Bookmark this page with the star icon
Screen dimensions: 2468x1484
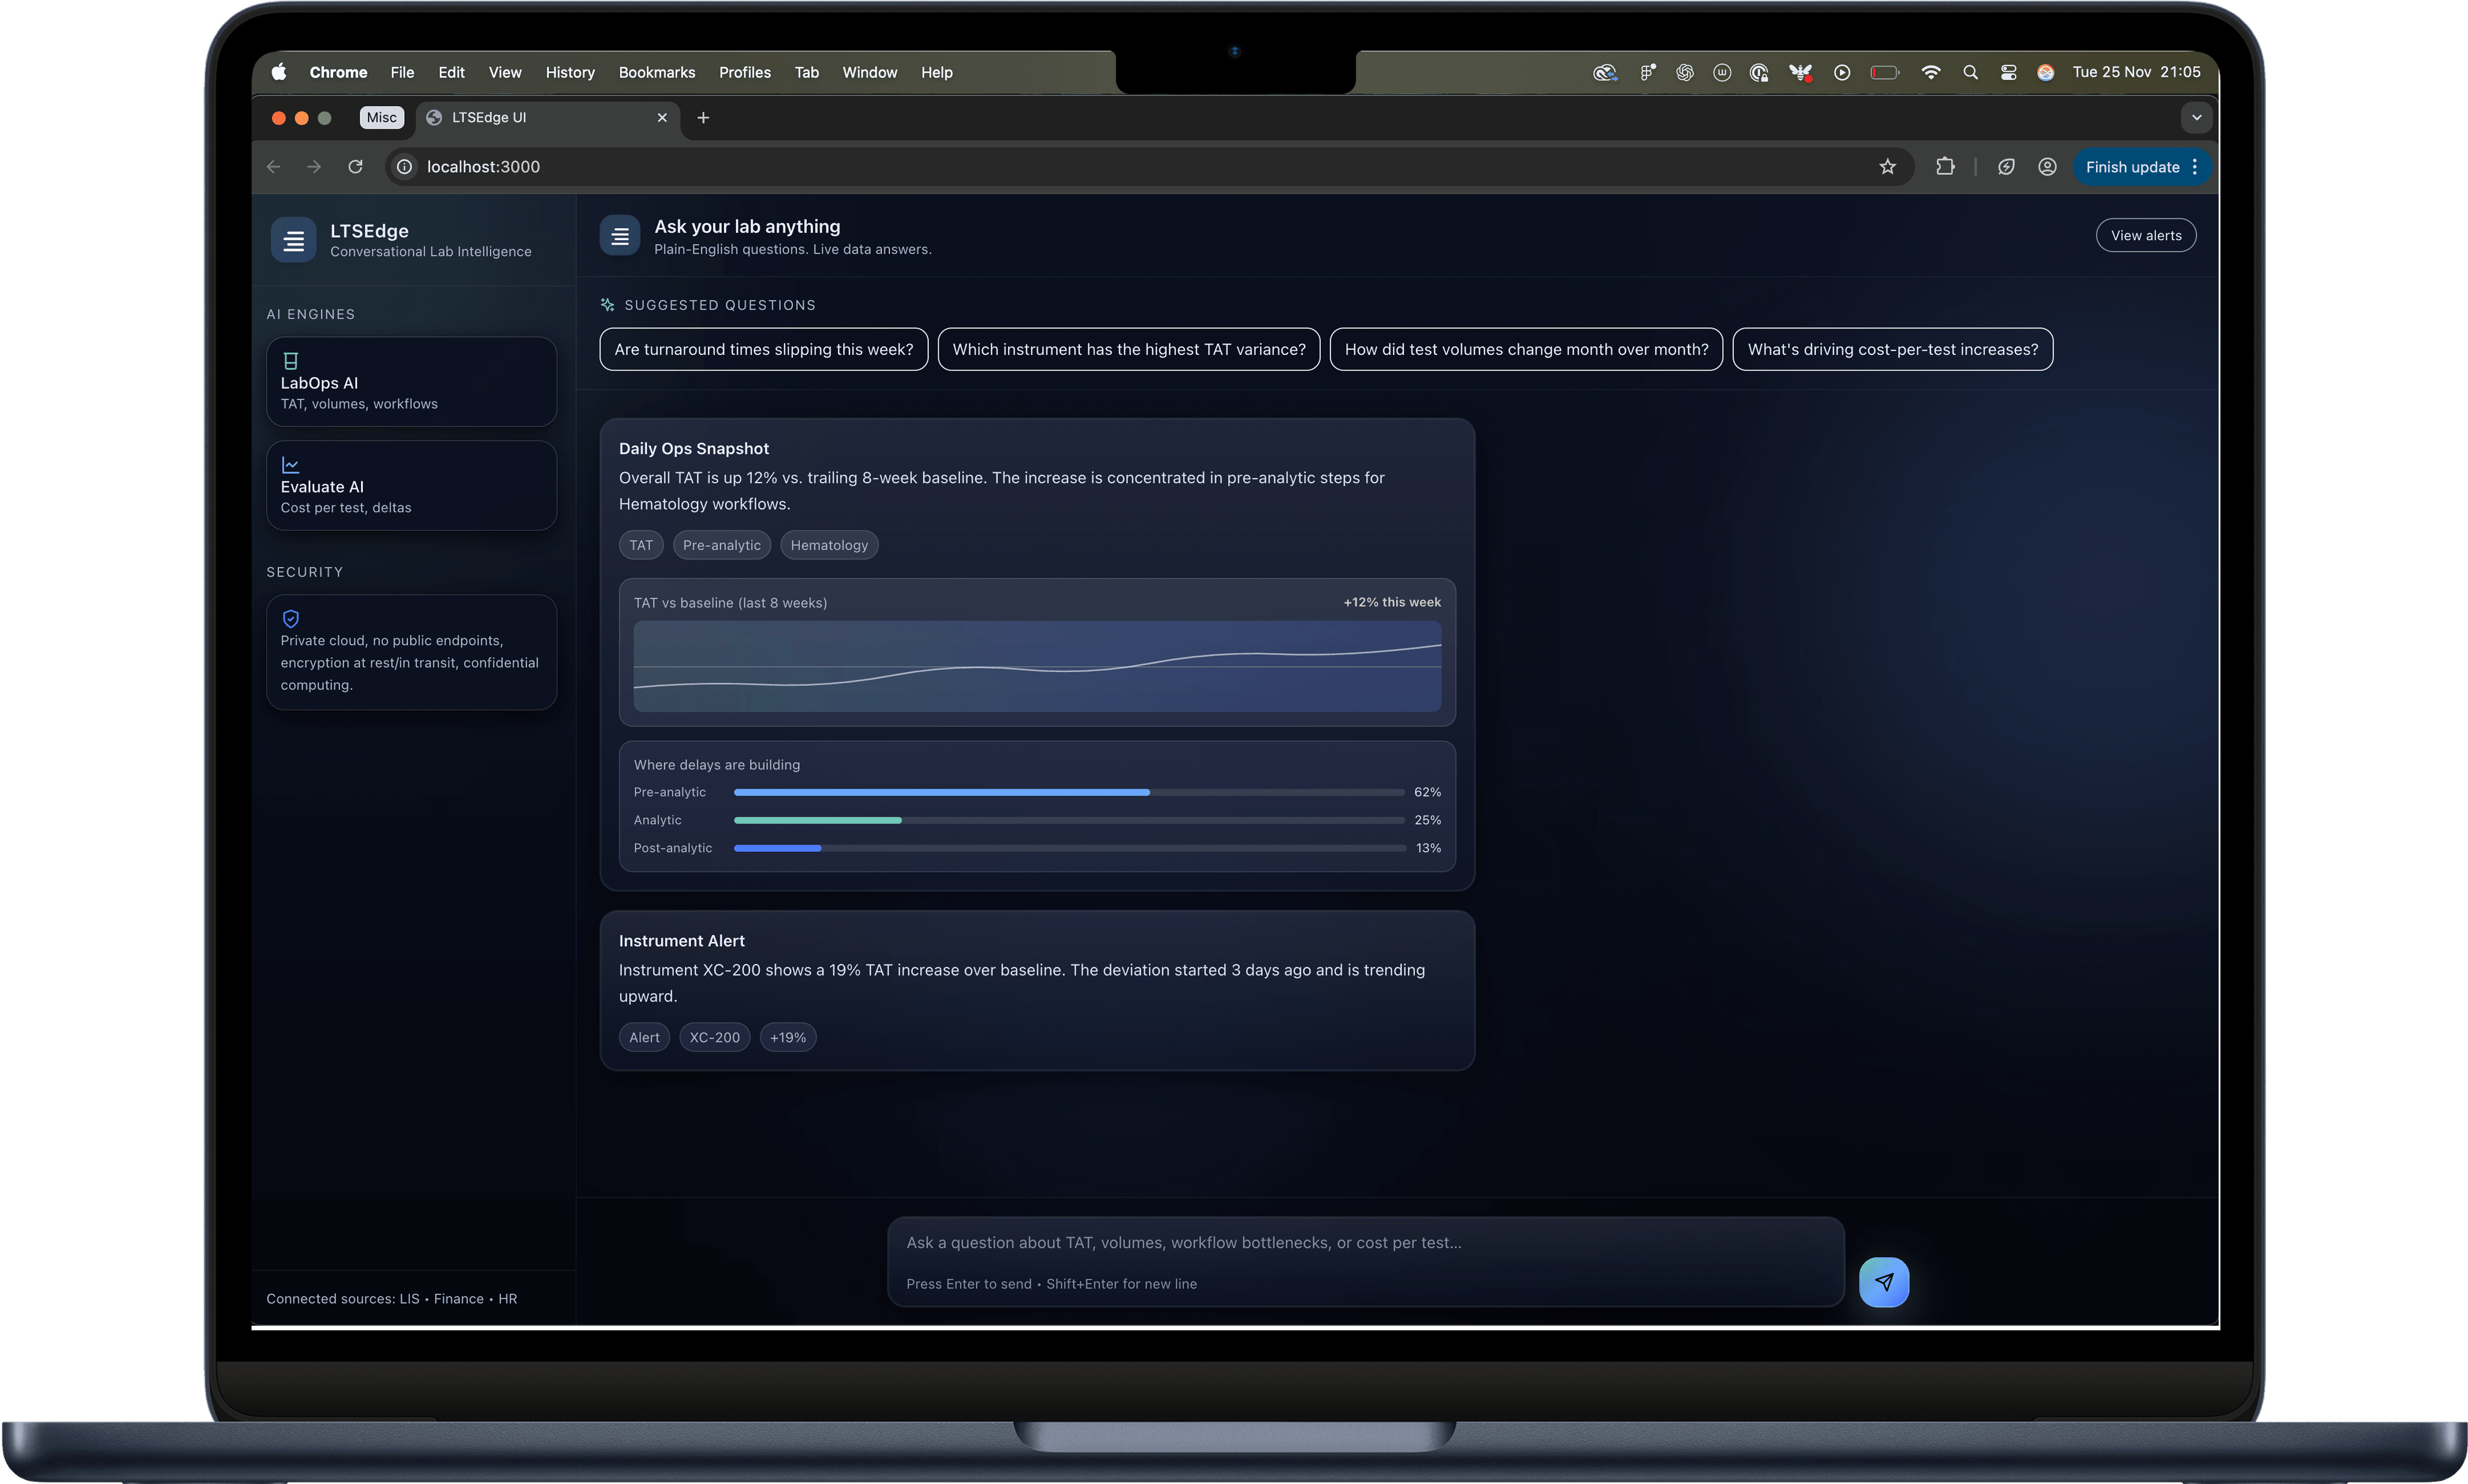pos(1887,167)
